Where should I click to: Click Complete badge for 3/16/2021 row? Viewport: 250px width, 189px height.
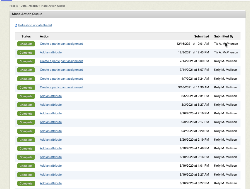click(26, 88)
